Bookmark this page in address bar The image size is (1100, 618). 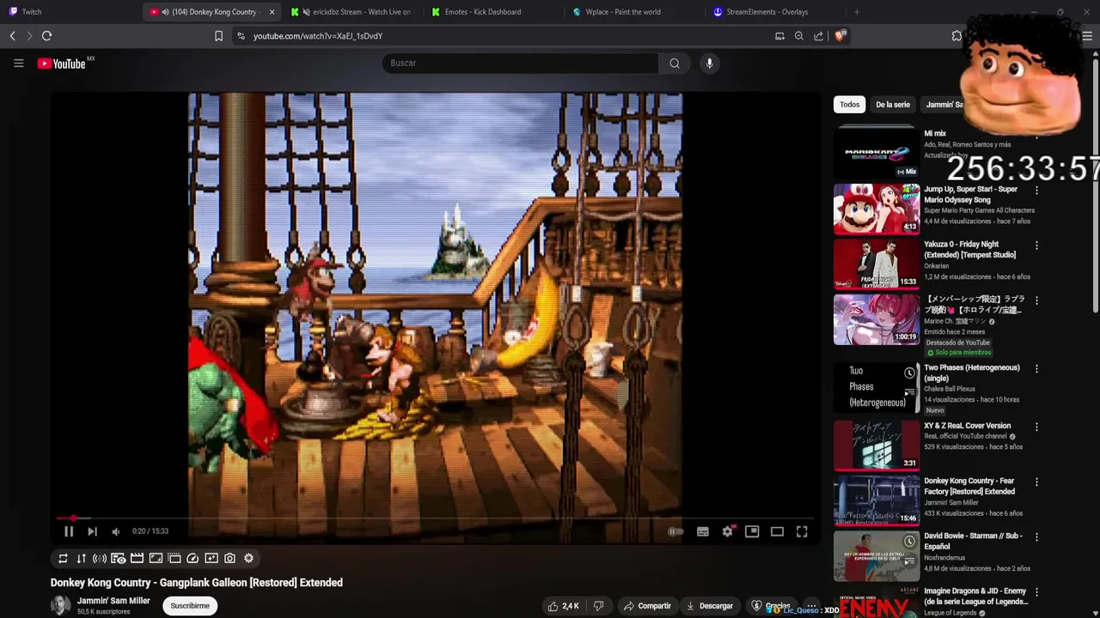tap(218, 36)
